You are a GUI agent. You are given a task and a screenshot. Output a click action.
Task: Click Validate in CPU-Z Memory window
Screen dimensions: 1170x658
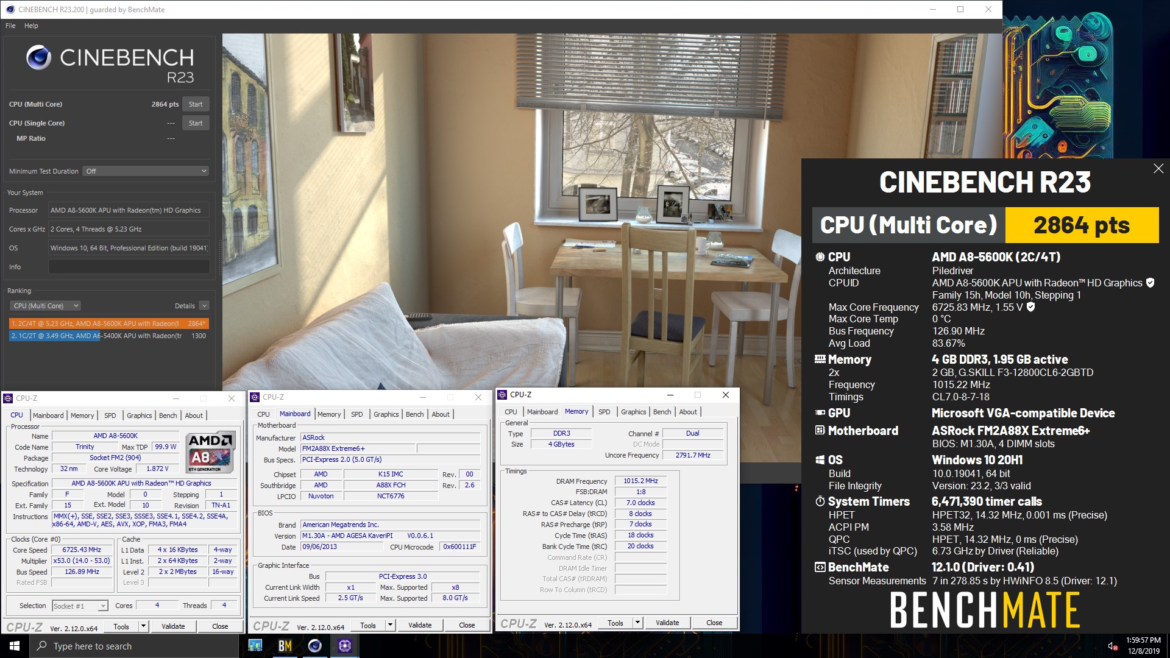pos(667,623)
